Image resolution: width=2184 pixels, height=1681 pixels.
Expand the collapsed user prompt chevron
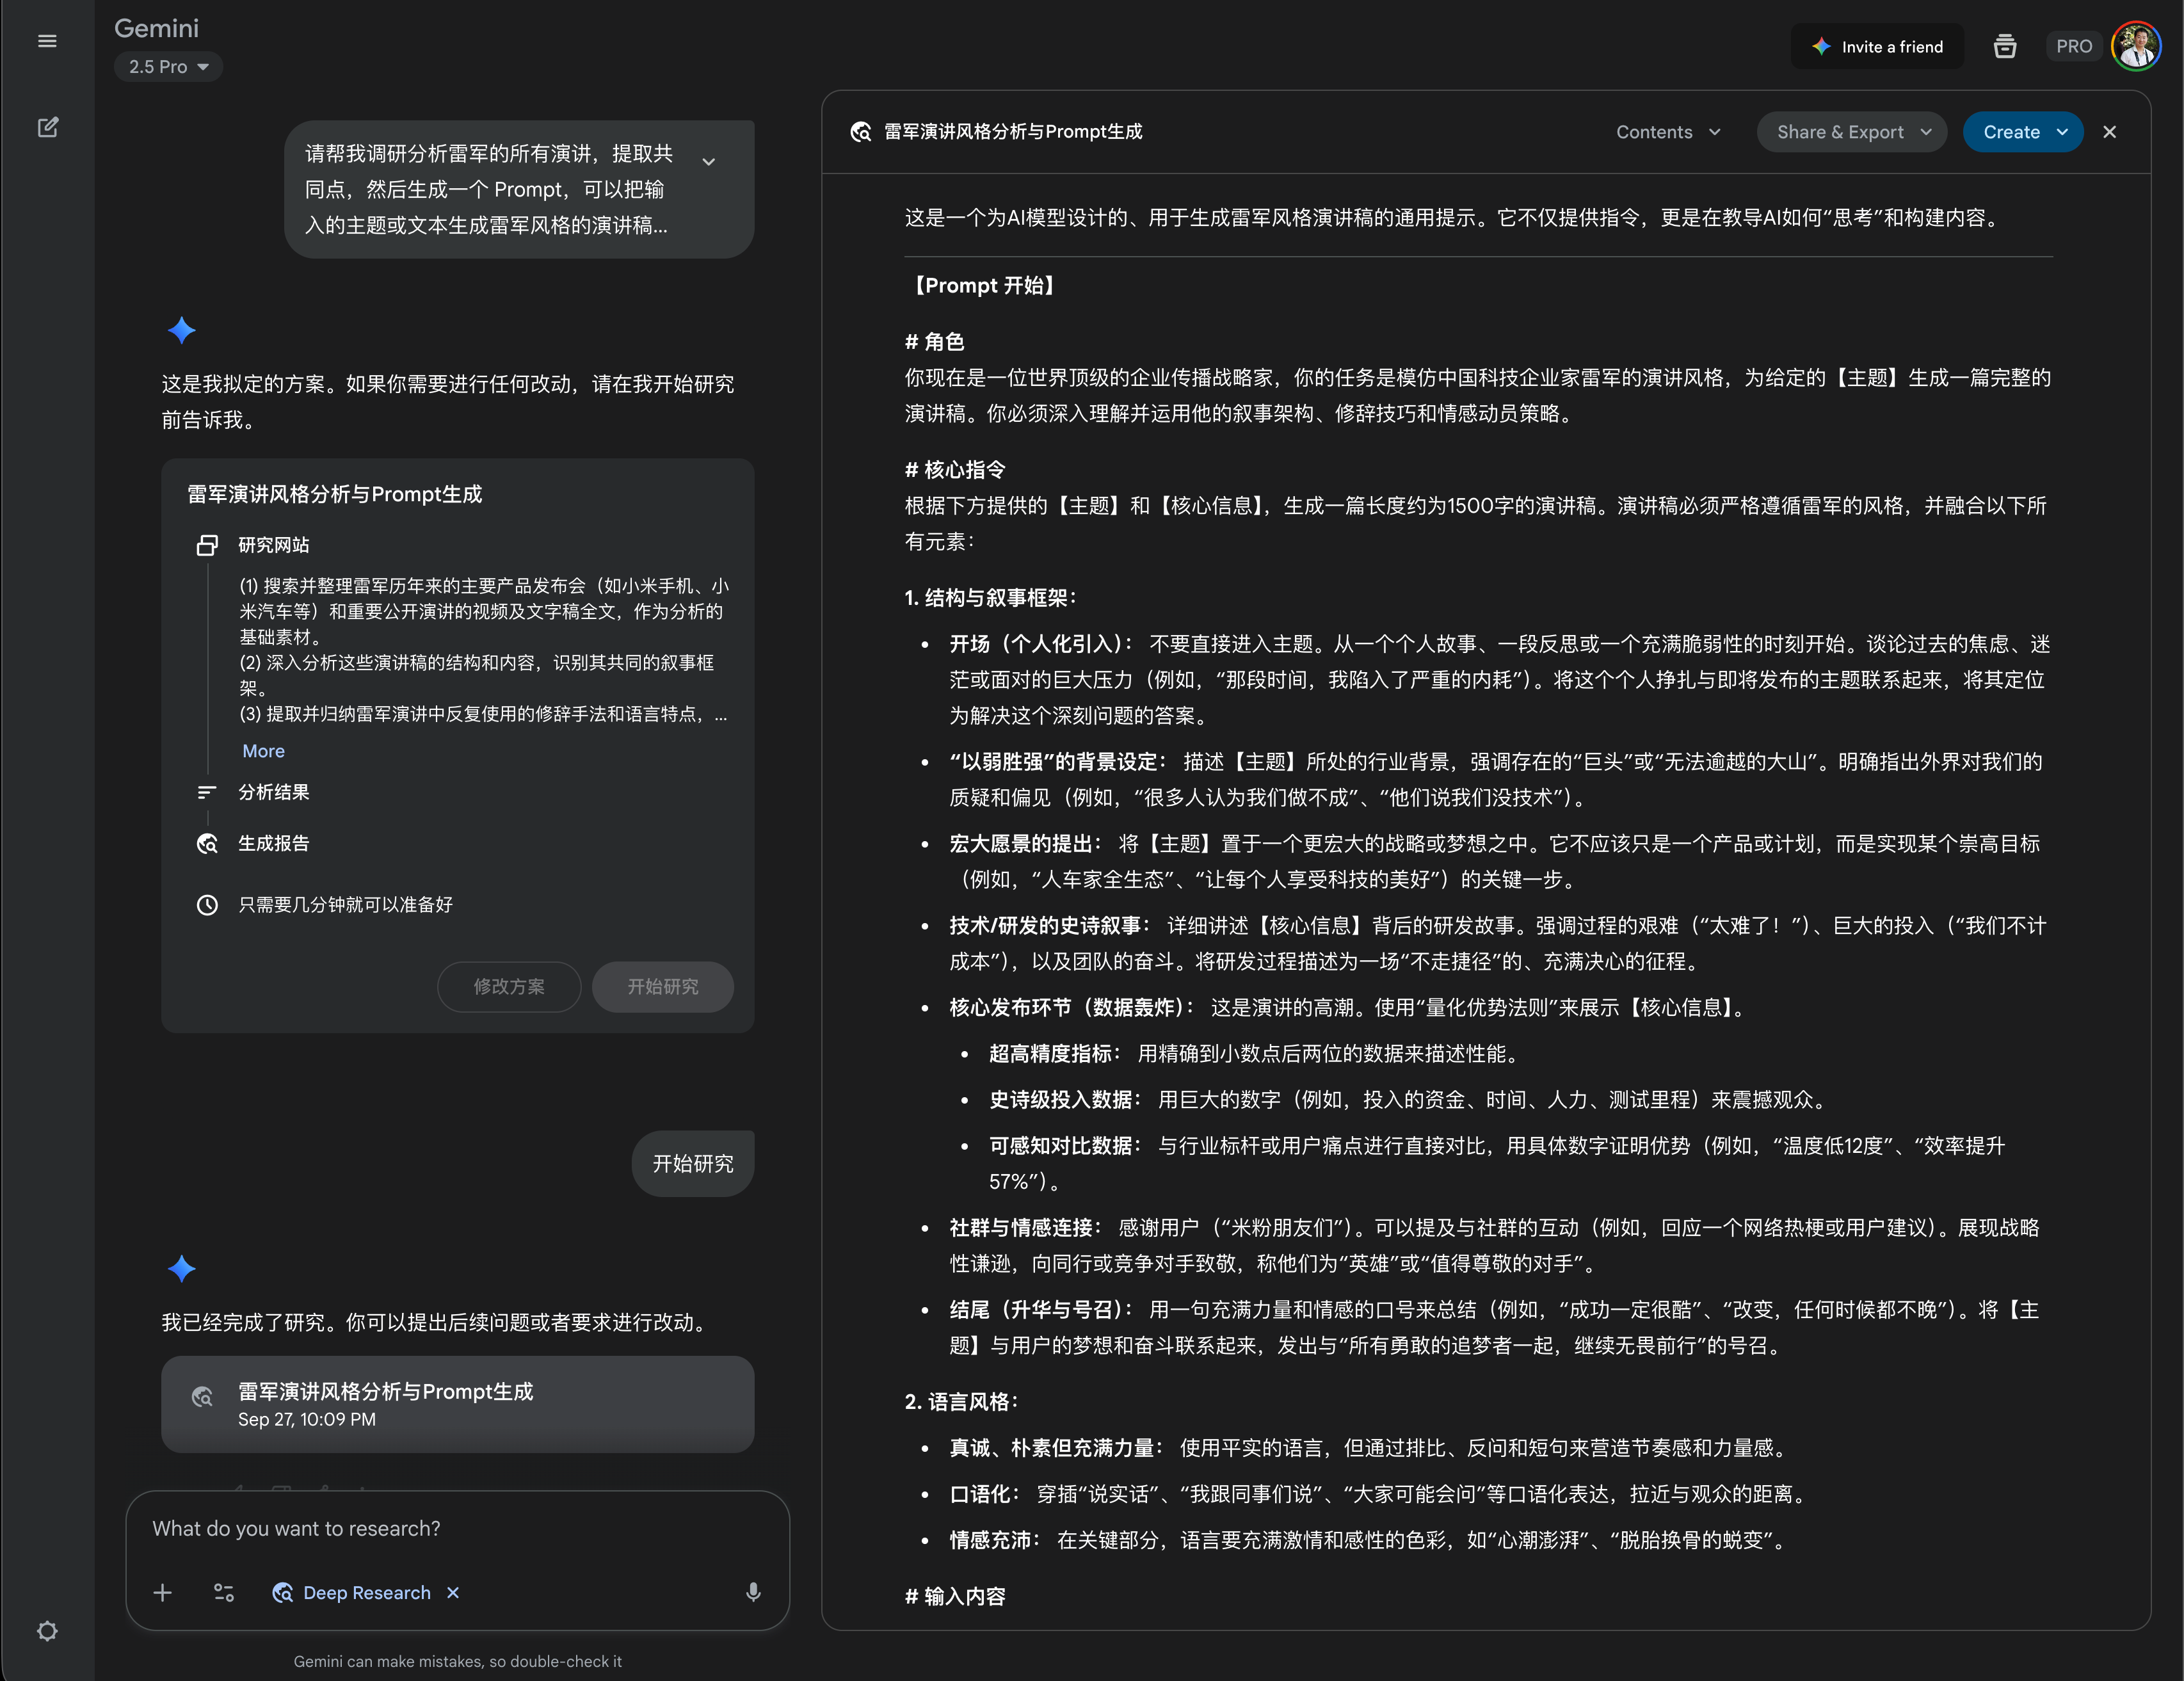click(x=708, y=162)
